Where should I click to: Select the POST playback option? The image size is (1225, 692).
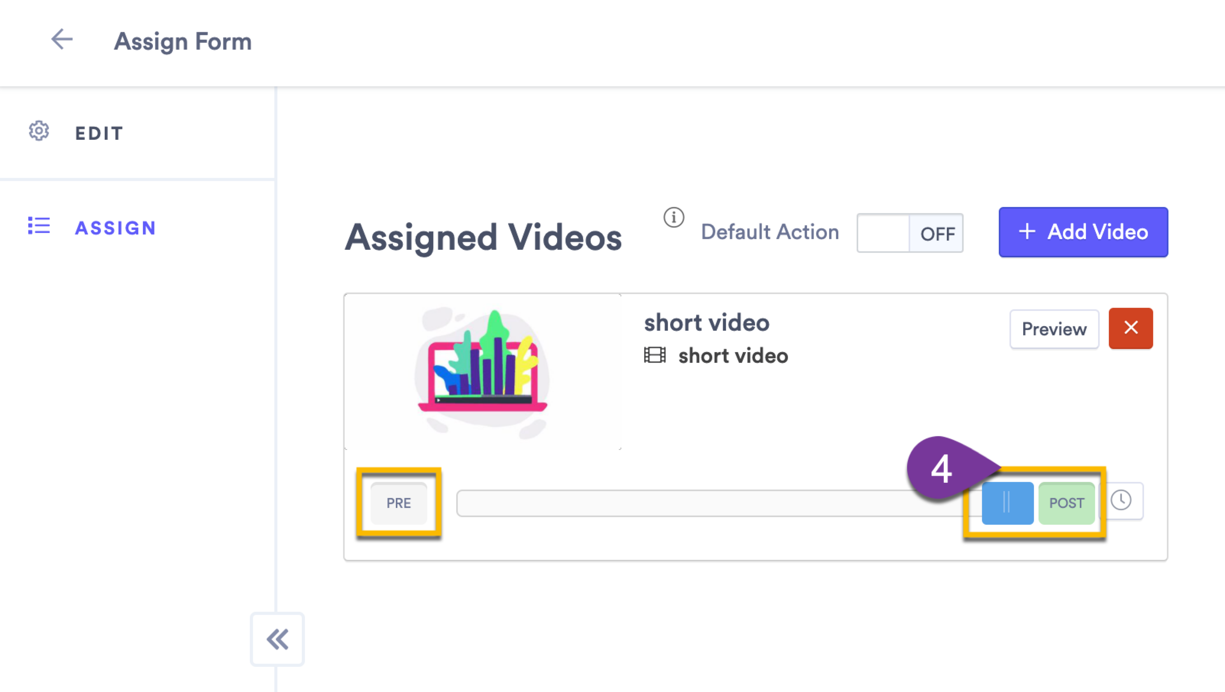tap(1067, 502)
